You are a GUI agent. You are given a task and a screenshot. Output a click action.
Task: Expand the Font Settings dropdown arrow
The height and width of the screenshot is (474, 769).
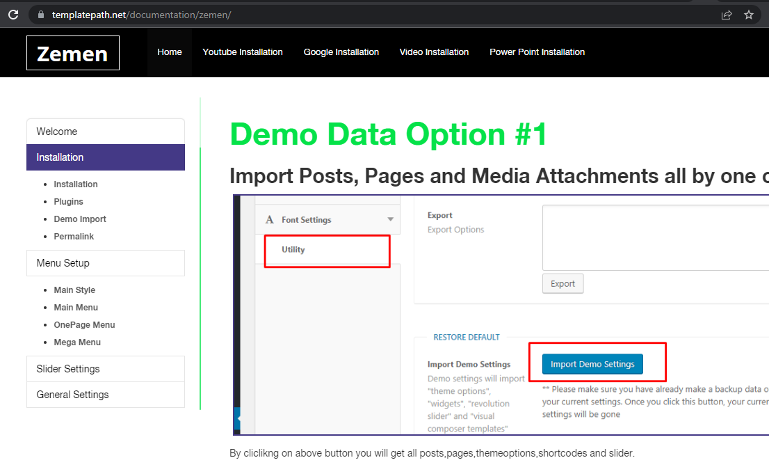pos(390,219)
